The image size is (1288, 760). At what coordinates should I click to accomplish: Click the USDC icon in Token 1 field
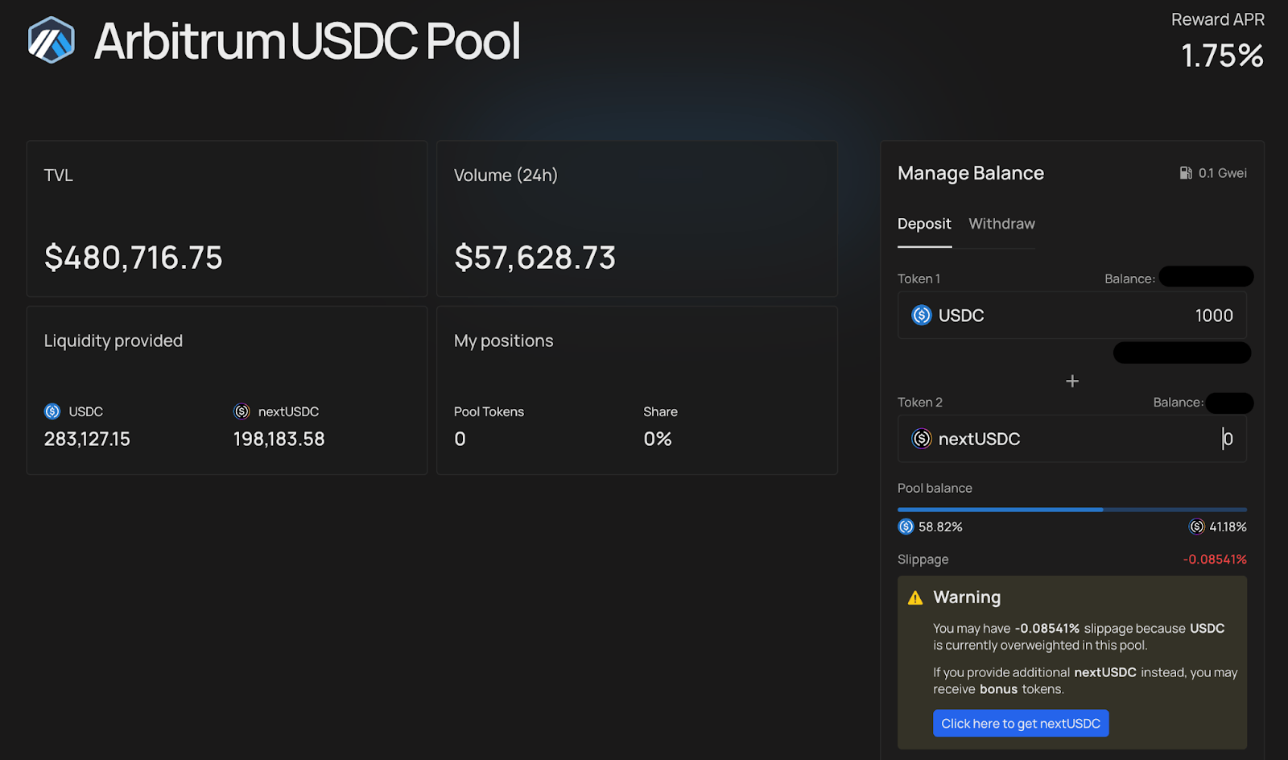coord(922,316)
